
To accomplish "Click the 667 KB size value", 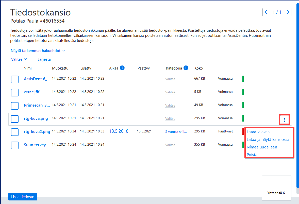I will click(200, 79).
